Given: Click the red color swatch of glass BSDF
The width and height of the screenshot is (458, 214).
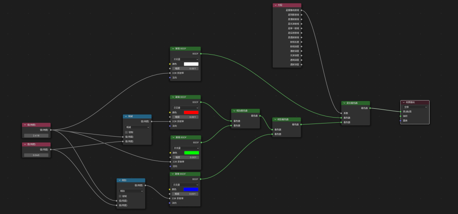Looking at the screenshot, I should coord(191,112).
